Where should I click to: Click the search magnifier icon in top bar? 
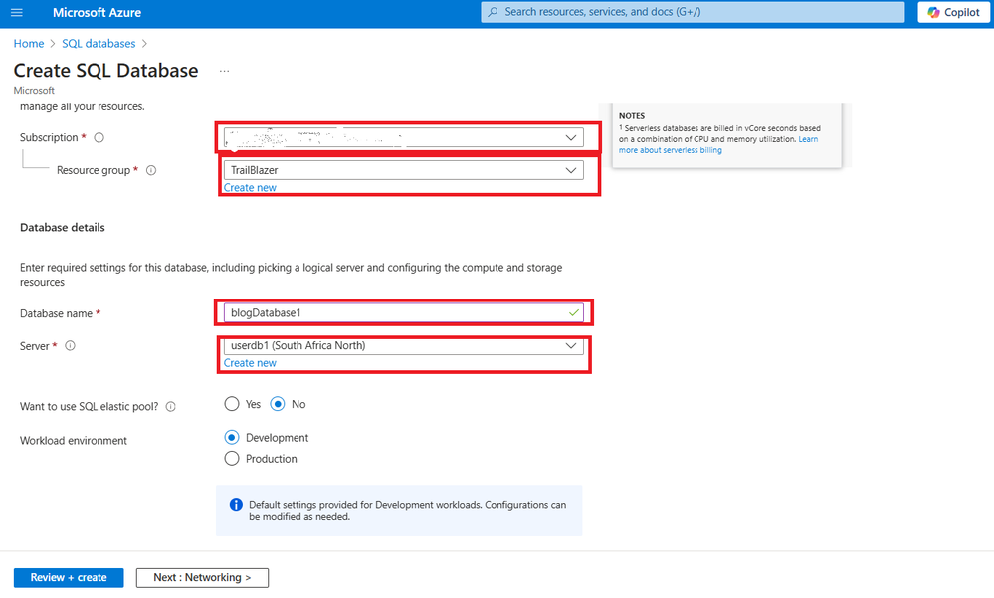pos(494,12)
